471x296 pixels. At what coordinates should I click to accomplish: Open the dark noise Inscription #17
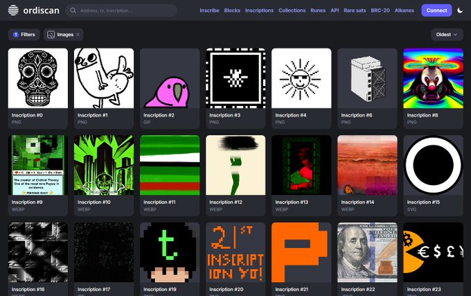pos(104,252)
